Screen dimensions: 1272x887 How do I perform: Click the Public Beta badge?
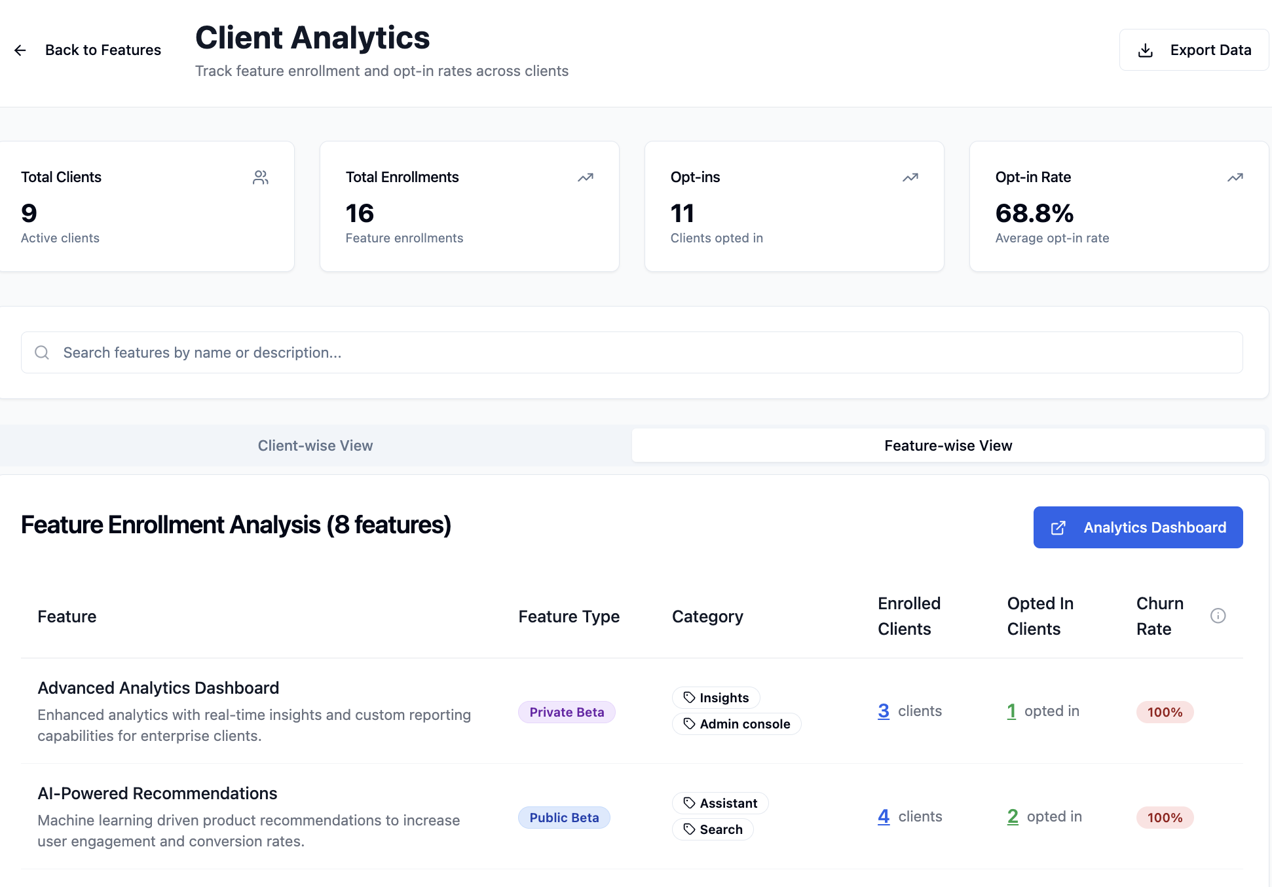pyautogui.click(x=564, y=818)
